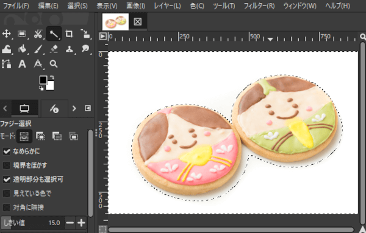The image size is (366, 233).
Task: Select the Unified Transform tool
Action: [85, 34]
